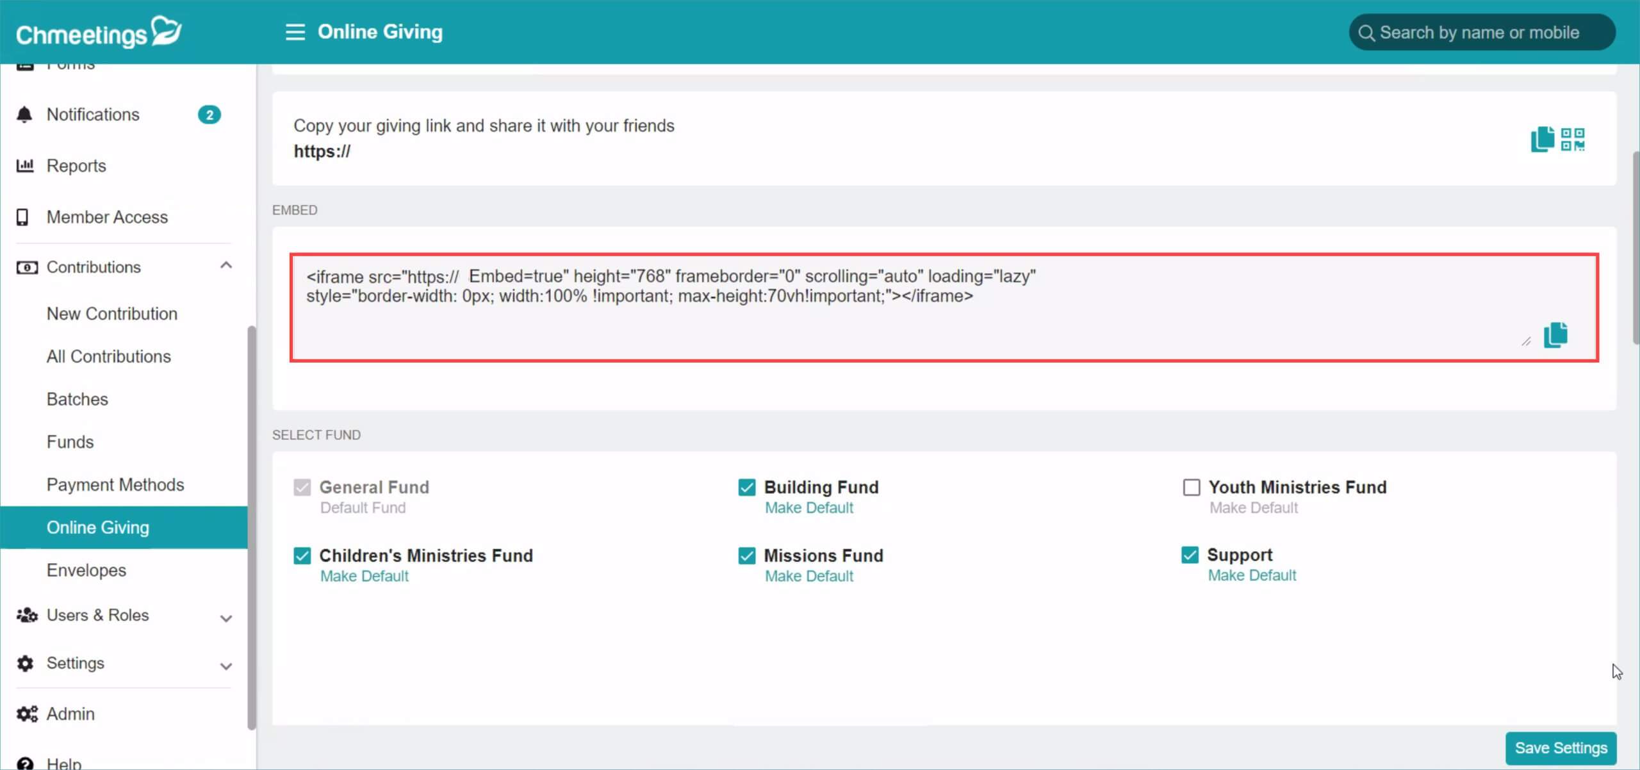Grab the embed textarea resize handle

[x=1526, y=341]
